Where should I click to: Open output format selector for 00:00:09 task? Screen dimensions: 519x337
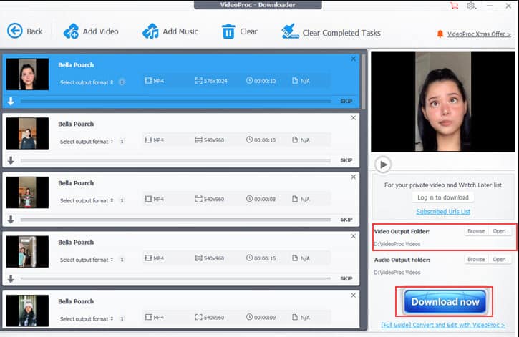[87, 319]
